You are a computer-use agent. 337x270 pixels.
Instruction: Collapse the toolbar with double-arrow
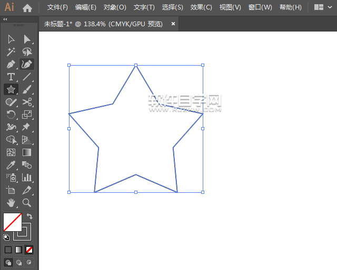tap(5, 19)
